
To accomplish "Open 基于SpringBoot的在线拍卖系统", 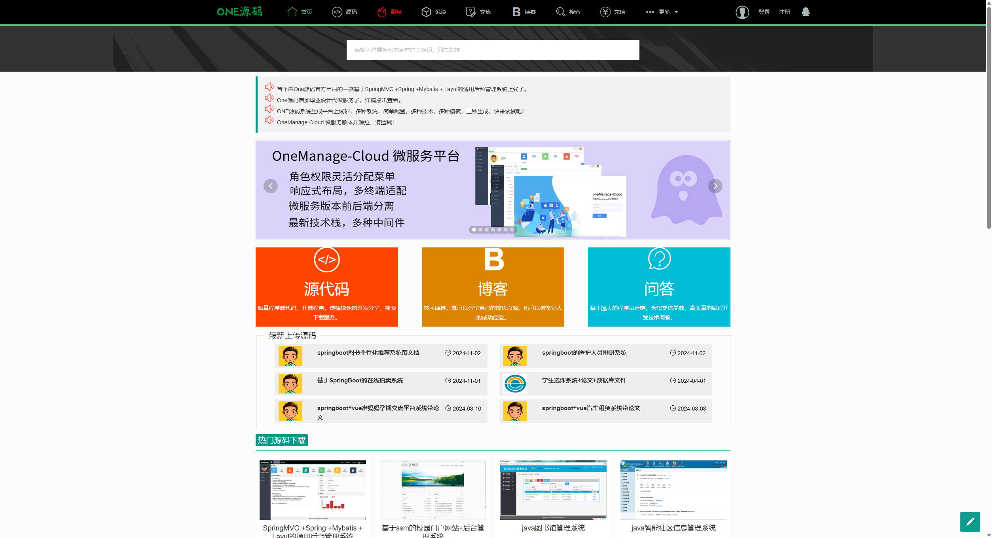I will [360, 380].
